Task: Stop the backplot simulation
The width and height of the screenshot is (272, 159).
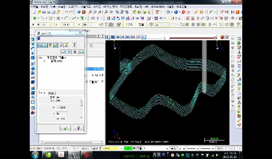Action: (113, 37)
